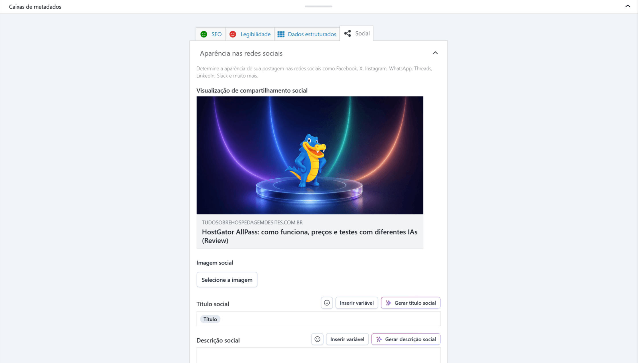
Task: Click the Selecione a imagem button
Action: 227,279
